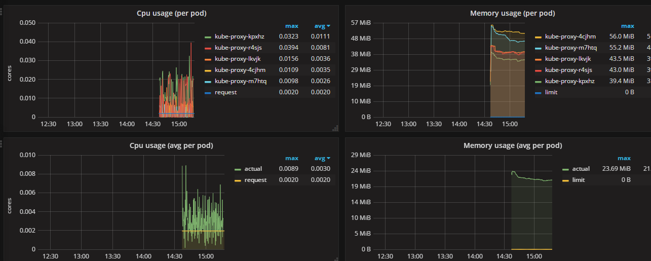The width and height of the screenshot is (651, 261).
Task: Click the green line in Memory usage (avg per pod) graph
Action: pos(532,179)
